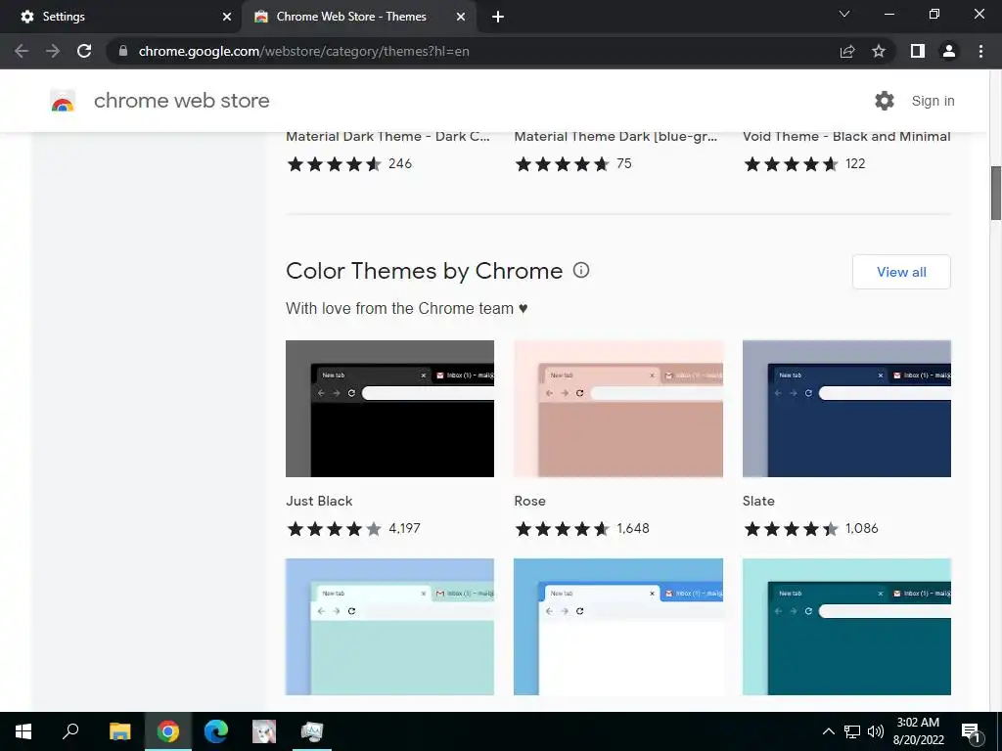Click the taskbar app with monitor icon
Image resolution: width=1002 pixels, height=751 pixels.
click(312, 731)
